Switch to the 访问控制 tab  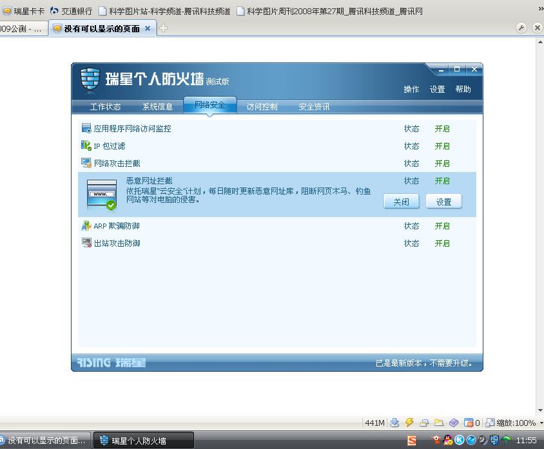pos(262,106)
